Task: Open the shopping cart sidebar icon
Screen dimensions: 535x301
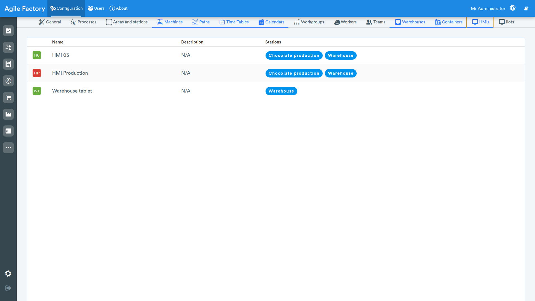Action: (8, 98)
